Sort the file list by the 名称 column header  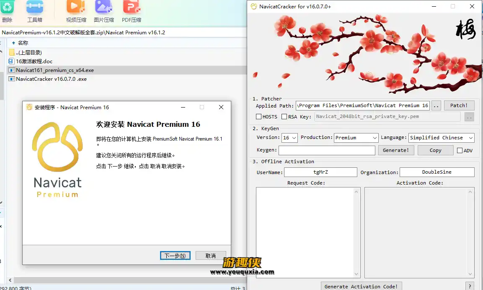23,43
